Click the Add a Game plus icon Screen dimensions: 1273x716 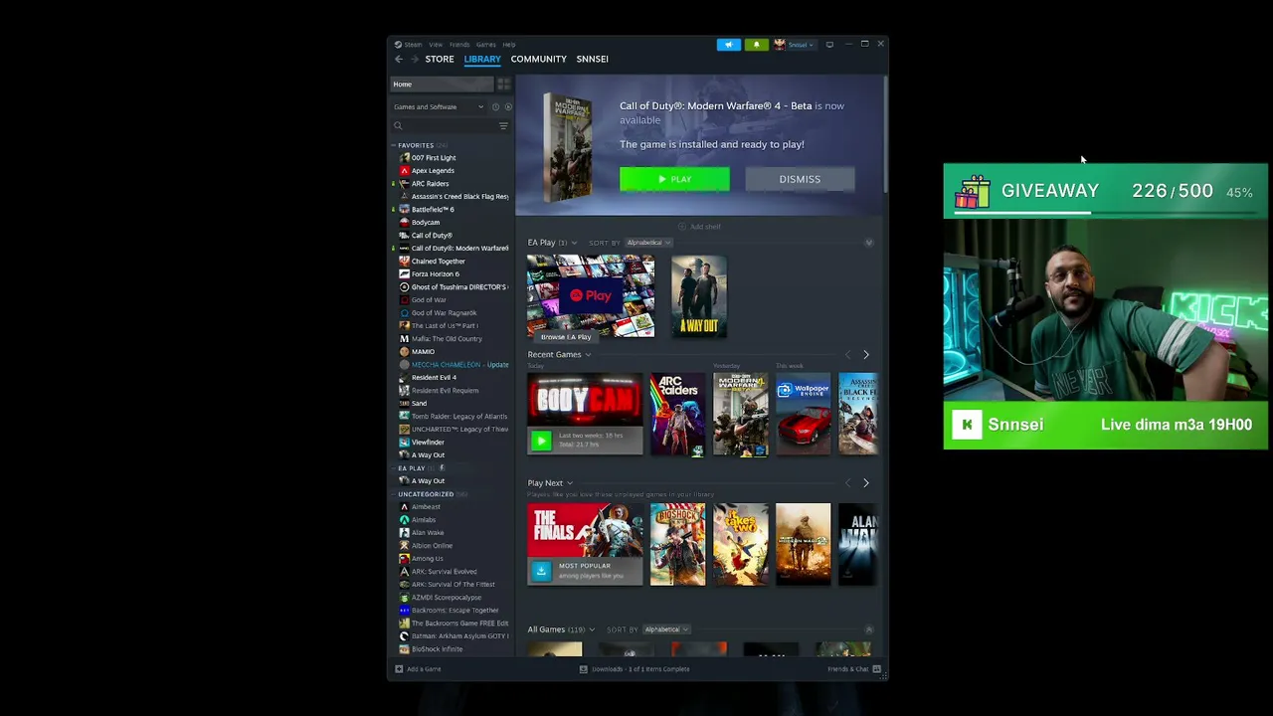[399, 669]
